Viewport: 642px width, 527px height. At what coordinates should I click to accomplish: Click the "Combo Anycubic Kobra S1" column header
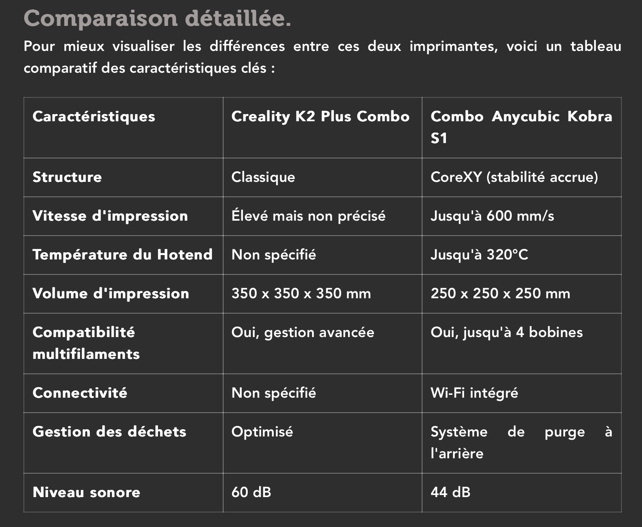(521, 127)
